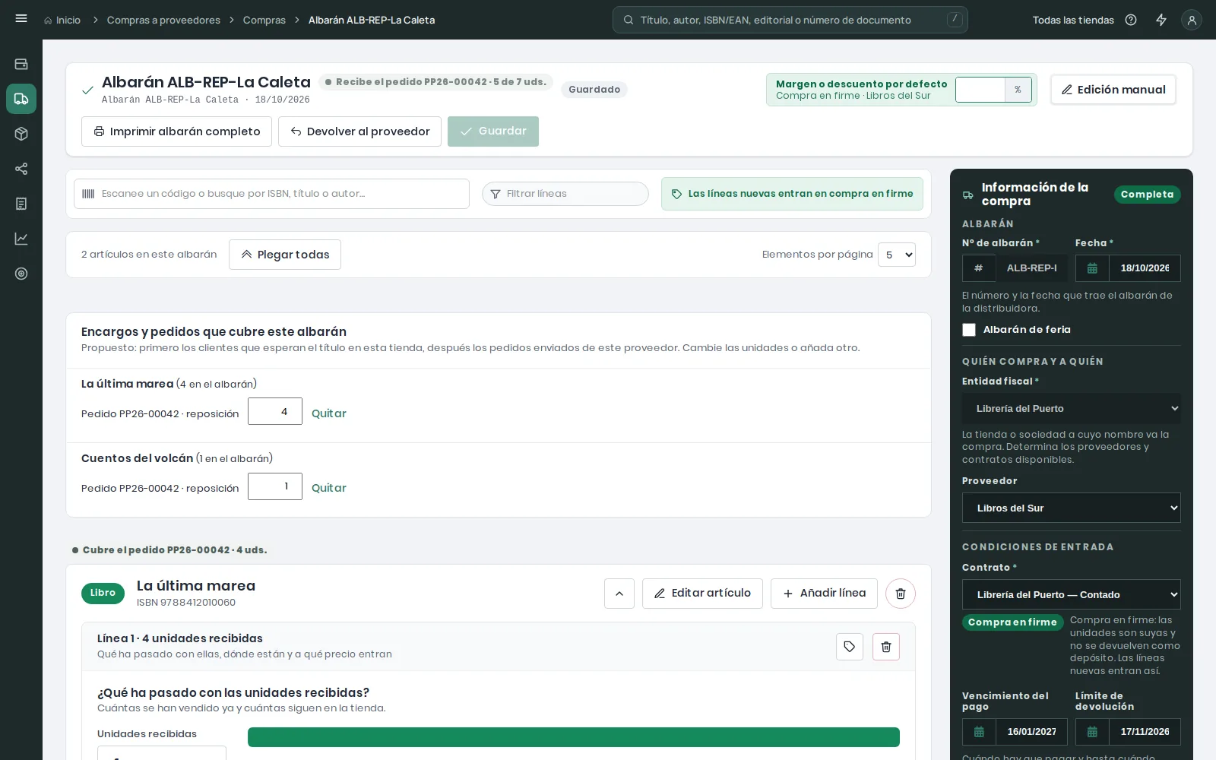Open Todas las tiendas selector
The height and width of the screenshot is (760, 1216).
(x=1073, y=20)
